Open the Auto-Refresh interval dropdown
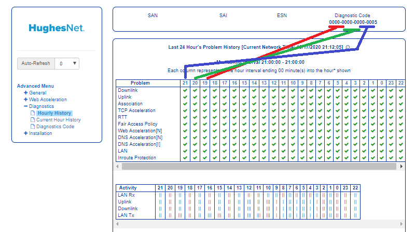This screenshot has width=415, height=232. 67,63
